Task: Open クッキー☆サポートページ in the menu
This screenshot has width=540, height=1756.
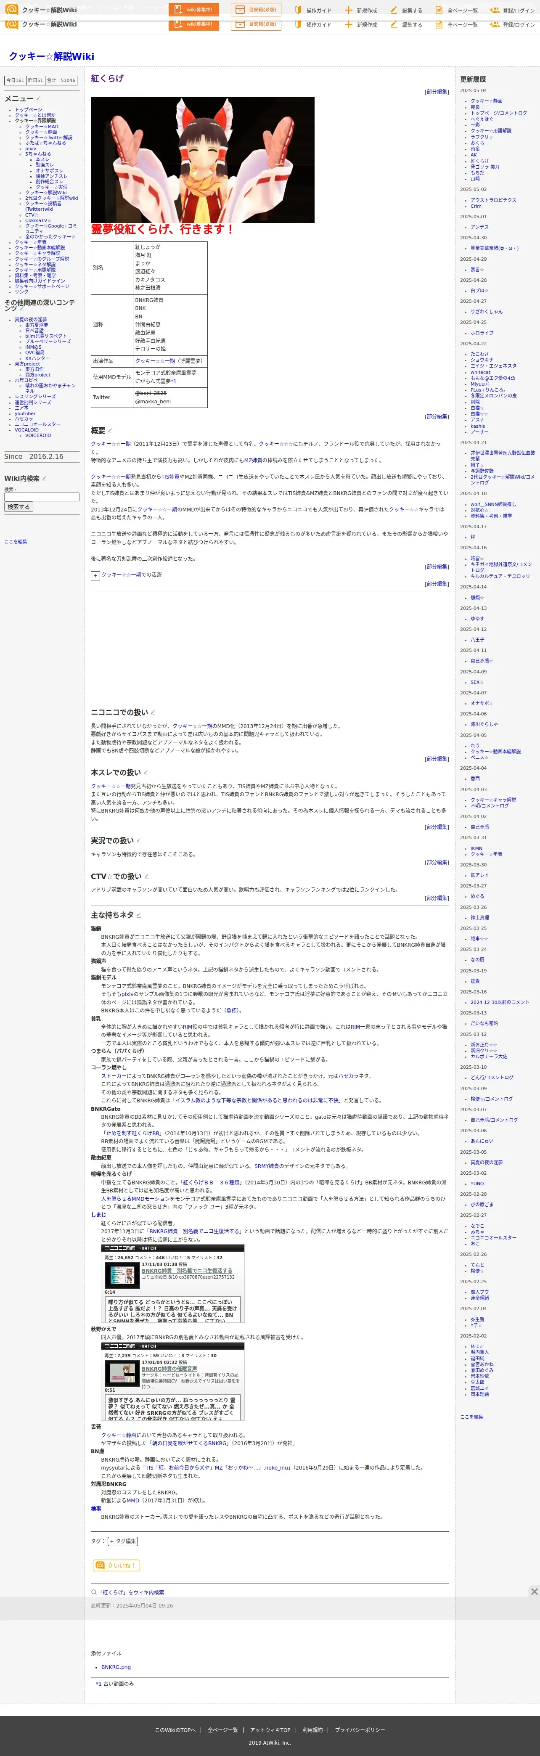Action: coord(42,286)
